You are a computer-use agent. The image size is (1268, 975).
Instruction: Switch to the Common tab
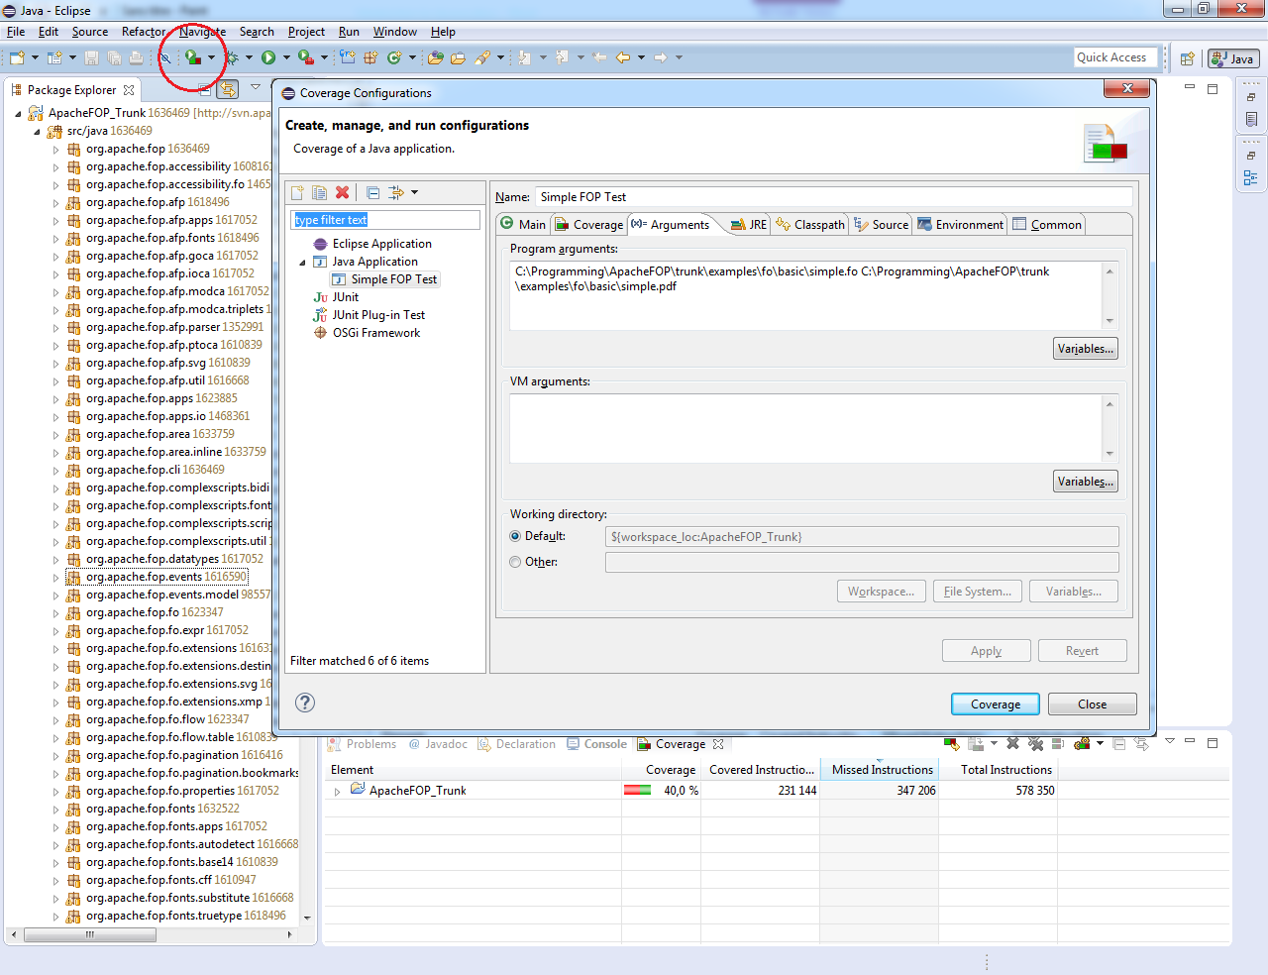(x=1047, y=225)
